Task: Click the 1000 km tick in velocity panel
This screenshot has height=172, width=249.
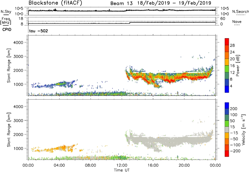Action: tap(18, 148)
